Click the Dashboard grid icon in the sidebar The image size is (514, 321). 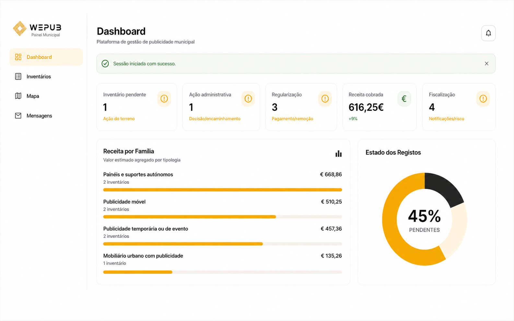18,57
